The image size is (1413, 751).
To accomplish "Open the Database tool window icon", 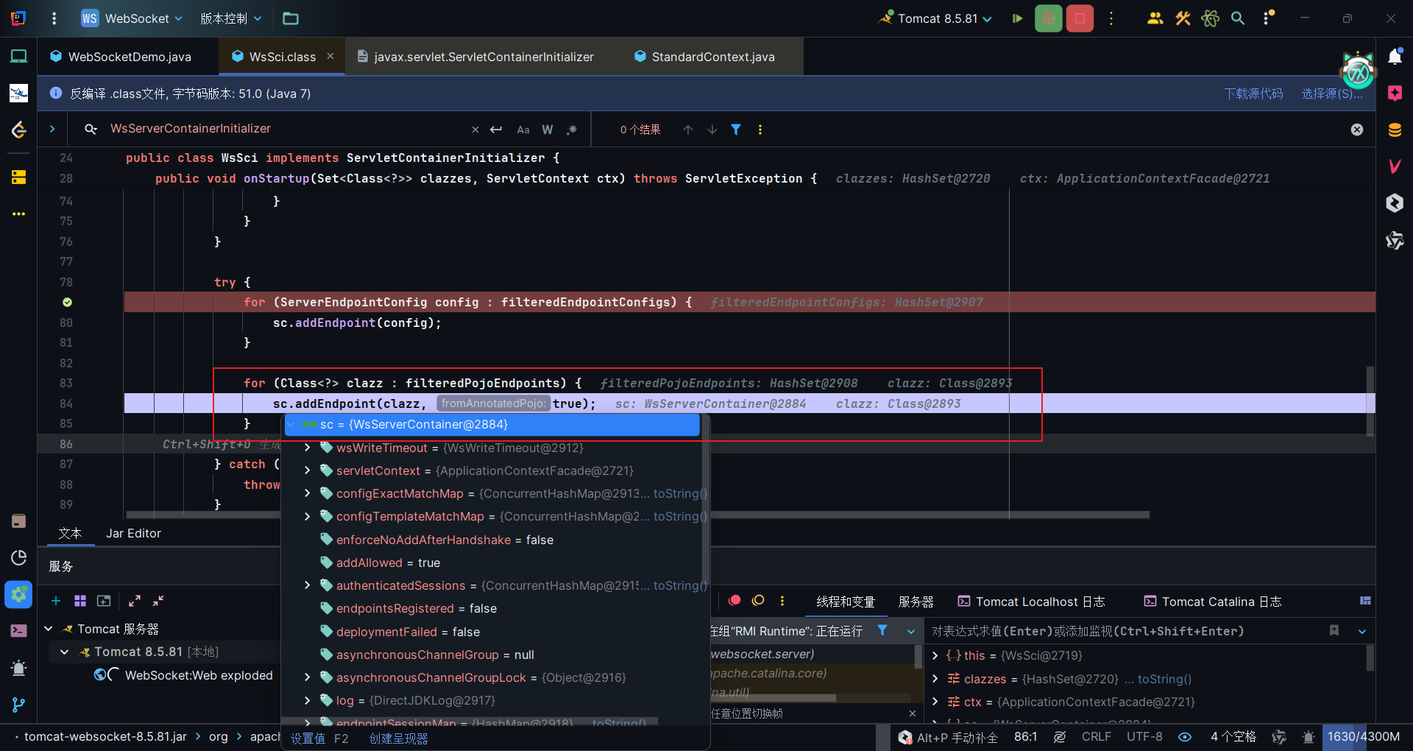I will 1395,130.
